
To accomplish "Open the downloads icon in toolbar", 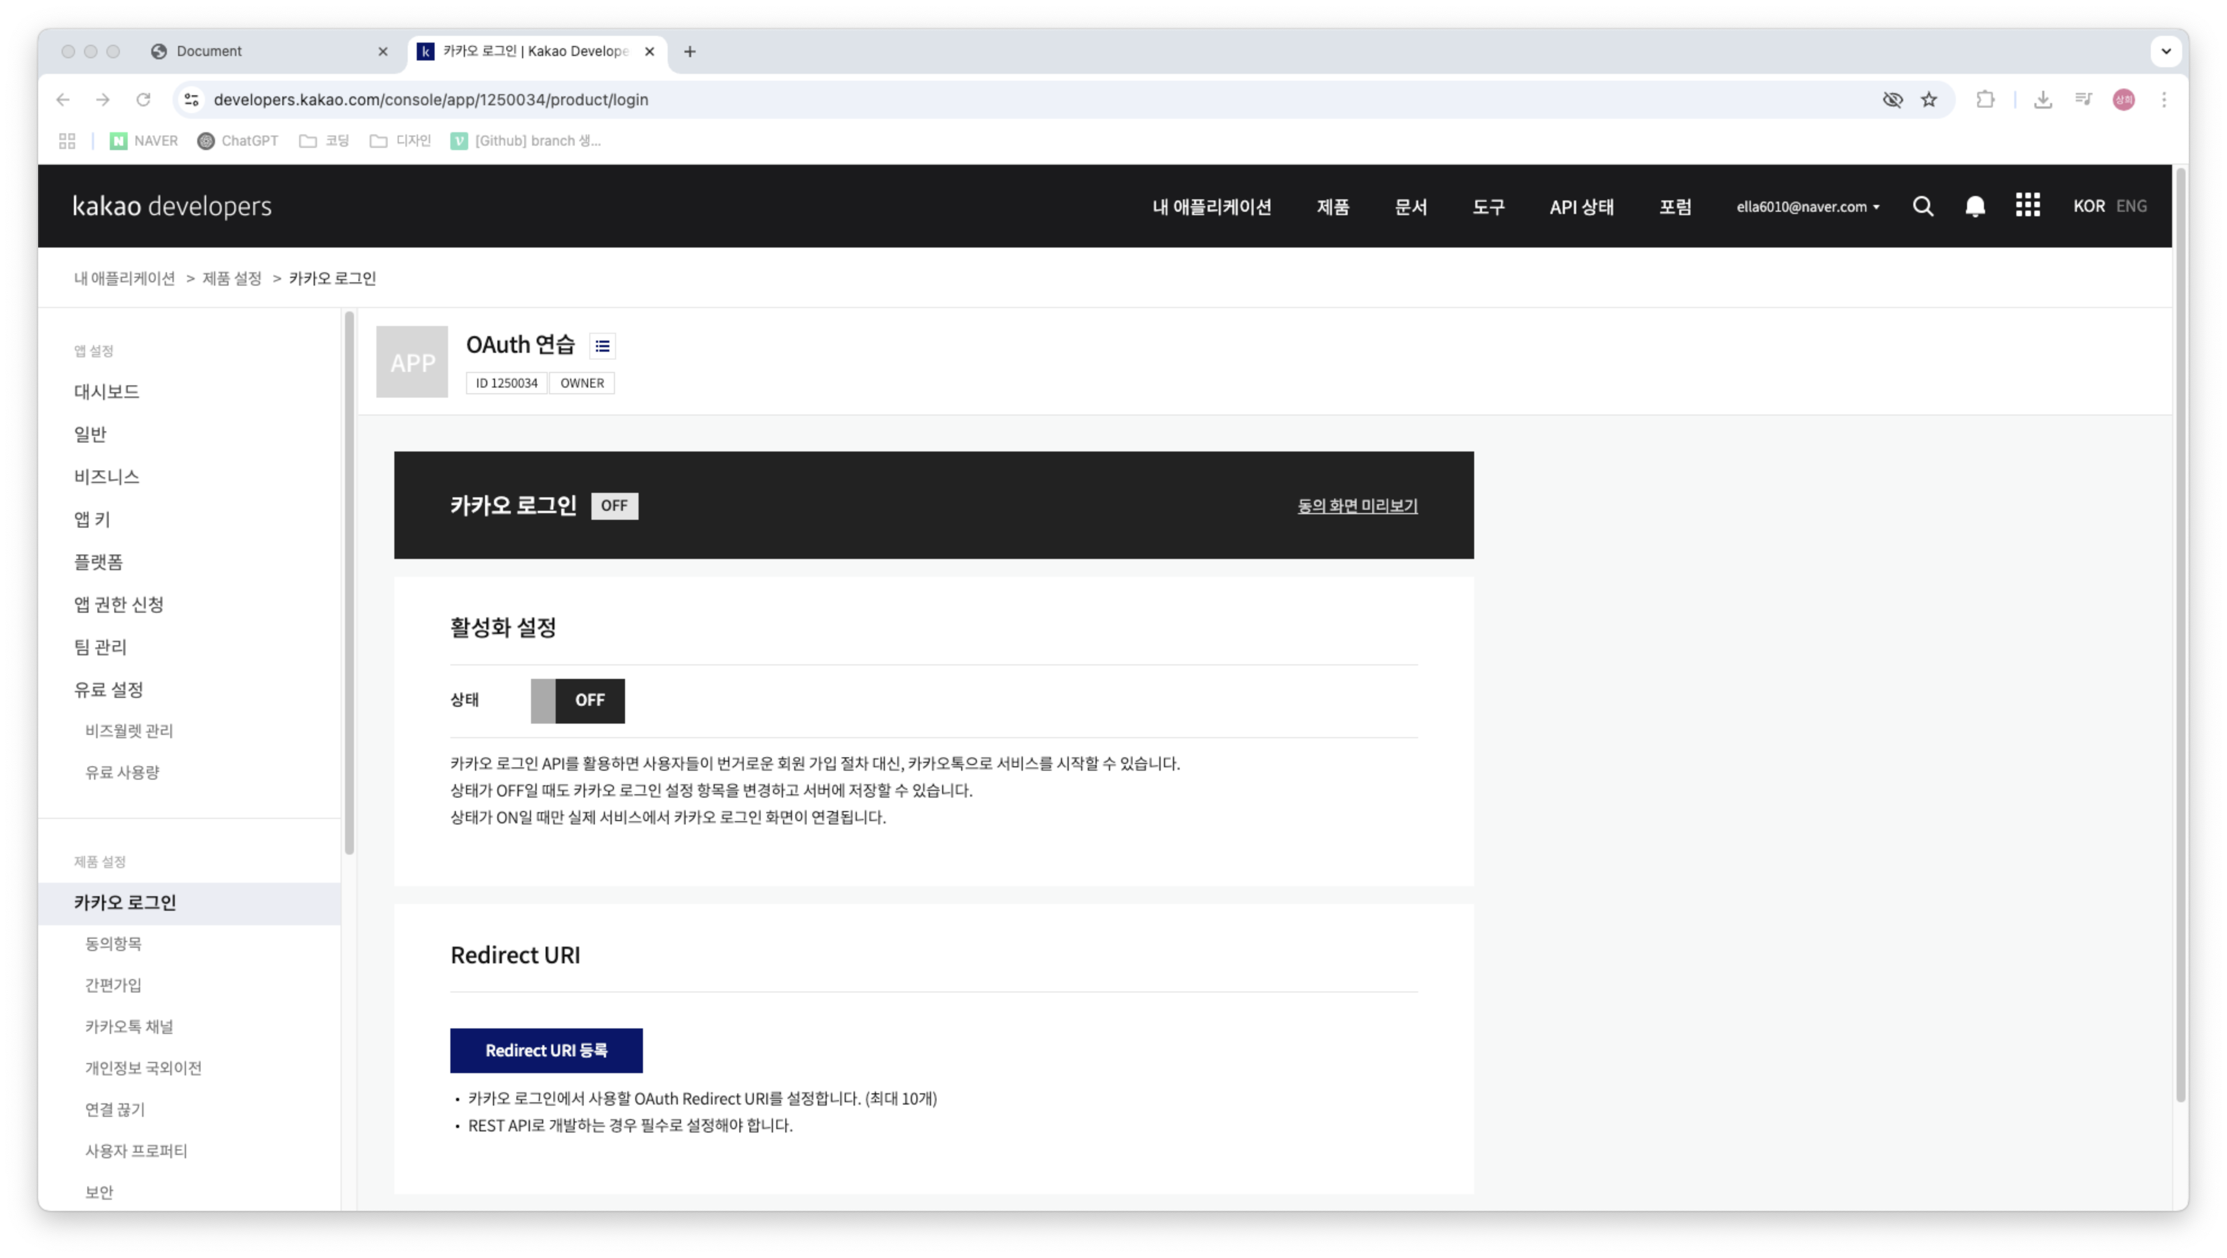I will click(2043, 100).
